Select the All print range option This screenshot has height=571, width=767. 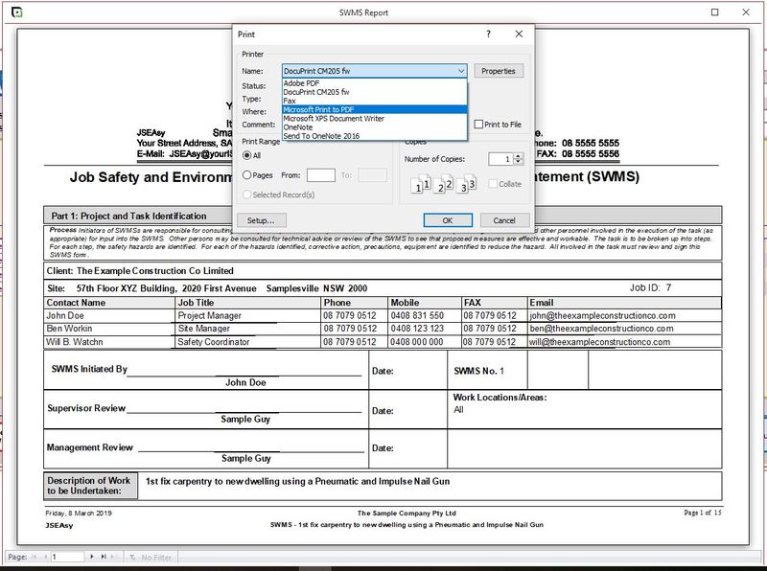pos(247,154)
